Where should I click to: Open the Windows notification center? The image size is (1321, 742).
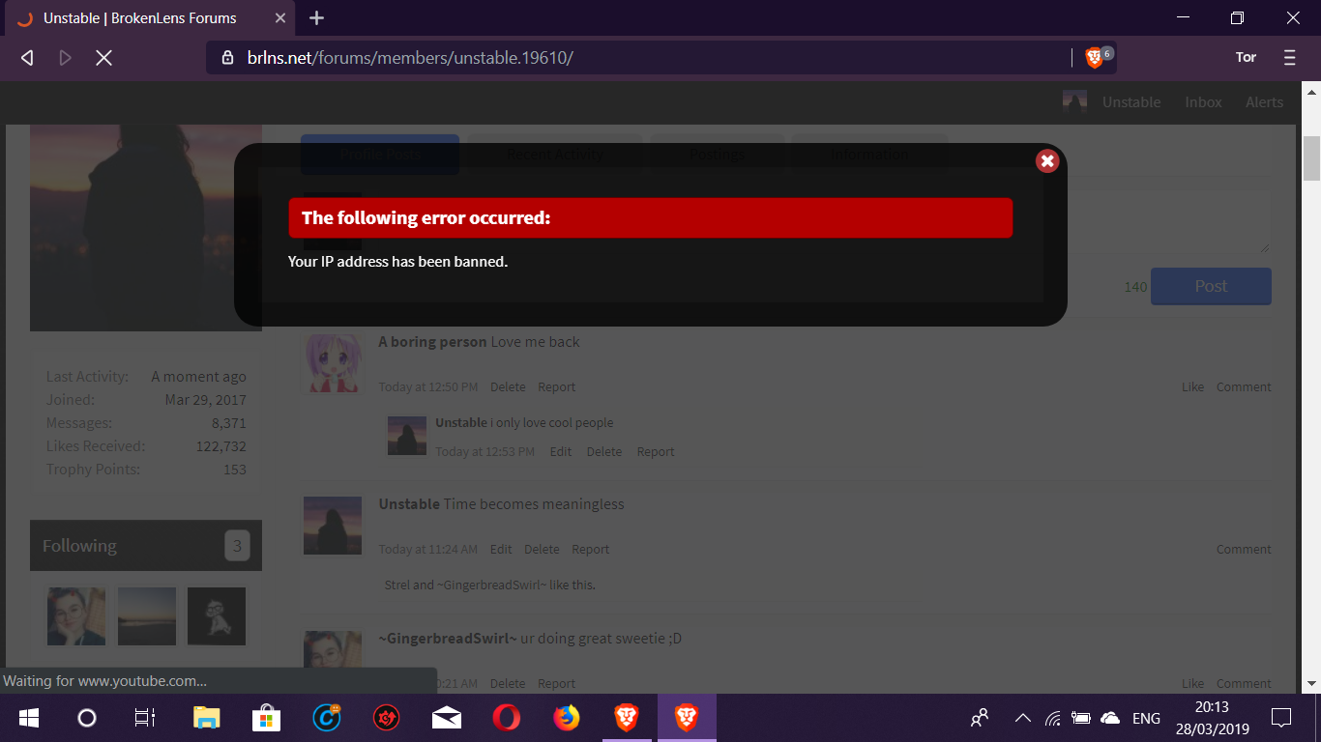point(1281,718)
